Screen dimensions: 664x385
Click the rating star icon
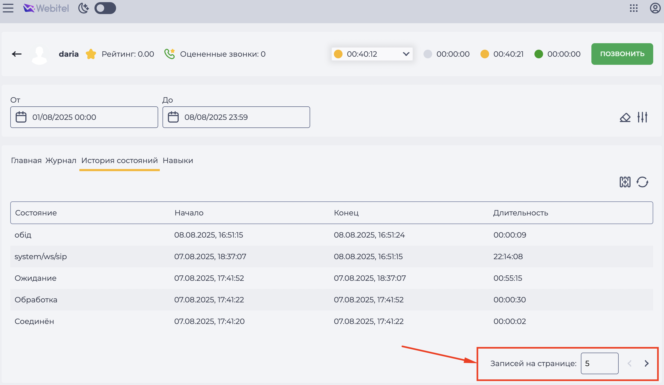(x=91, y=54)
